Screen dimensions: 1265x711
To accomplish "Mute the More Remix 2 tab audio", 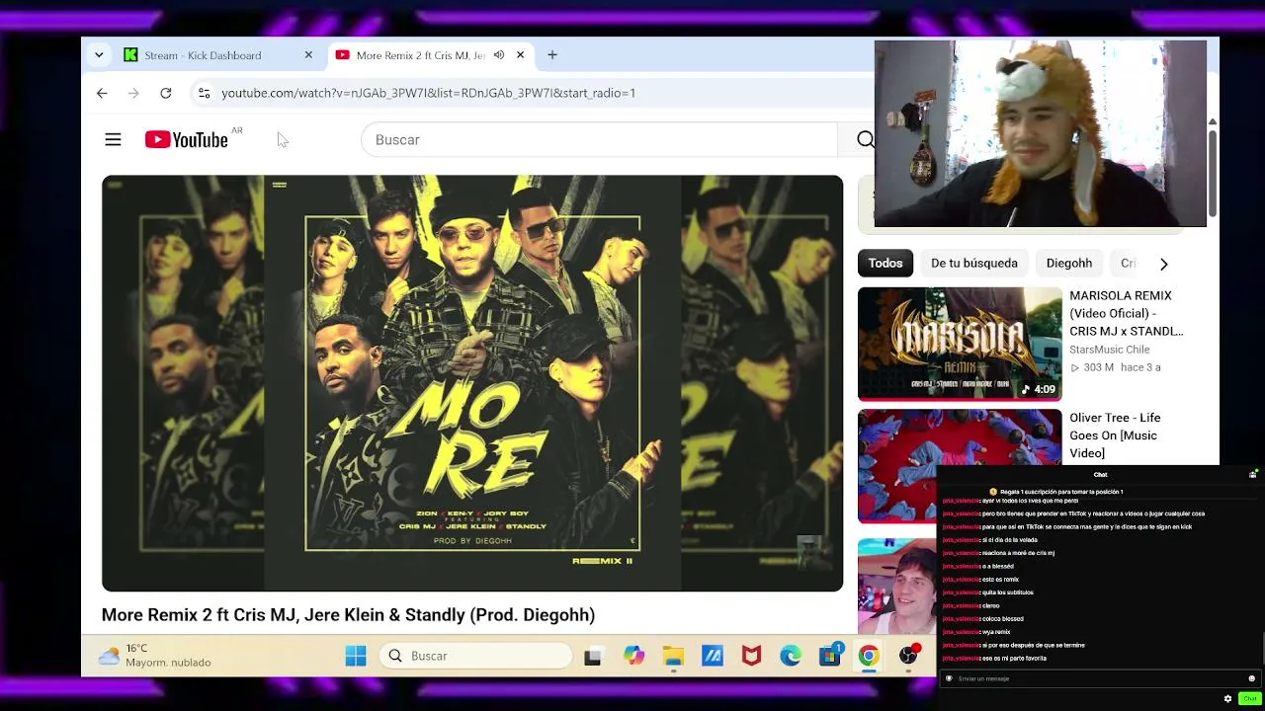I will click(x=499, y=55).
